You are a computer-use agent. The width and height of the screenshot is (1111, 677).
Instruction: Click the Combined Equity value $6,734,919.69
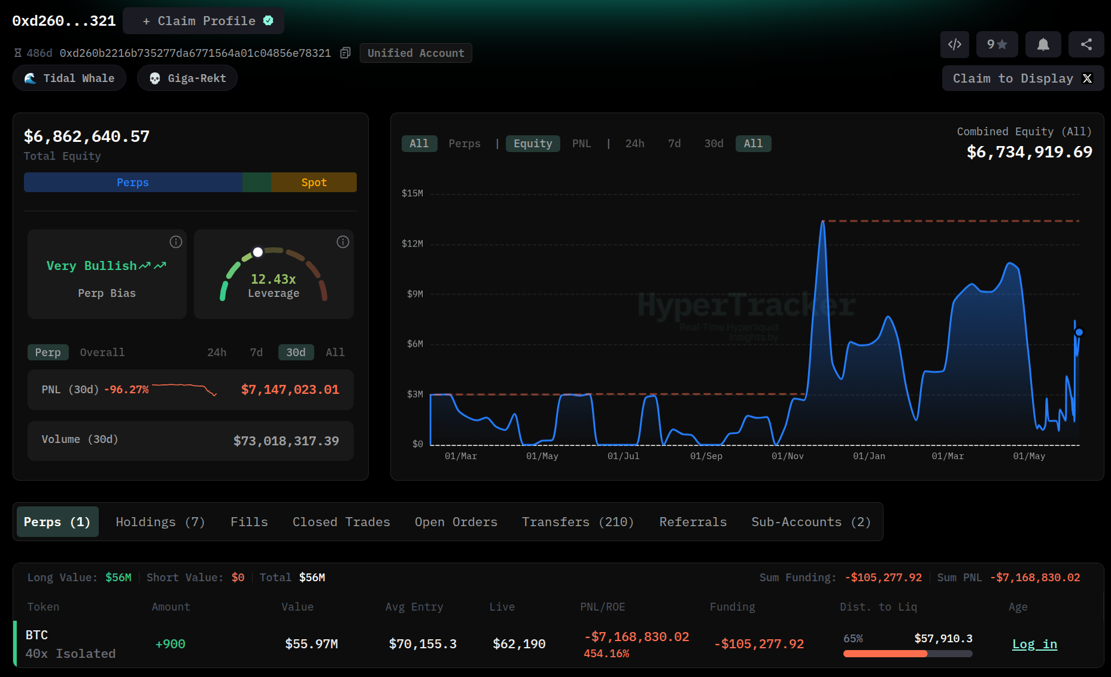coord(1030,152)
